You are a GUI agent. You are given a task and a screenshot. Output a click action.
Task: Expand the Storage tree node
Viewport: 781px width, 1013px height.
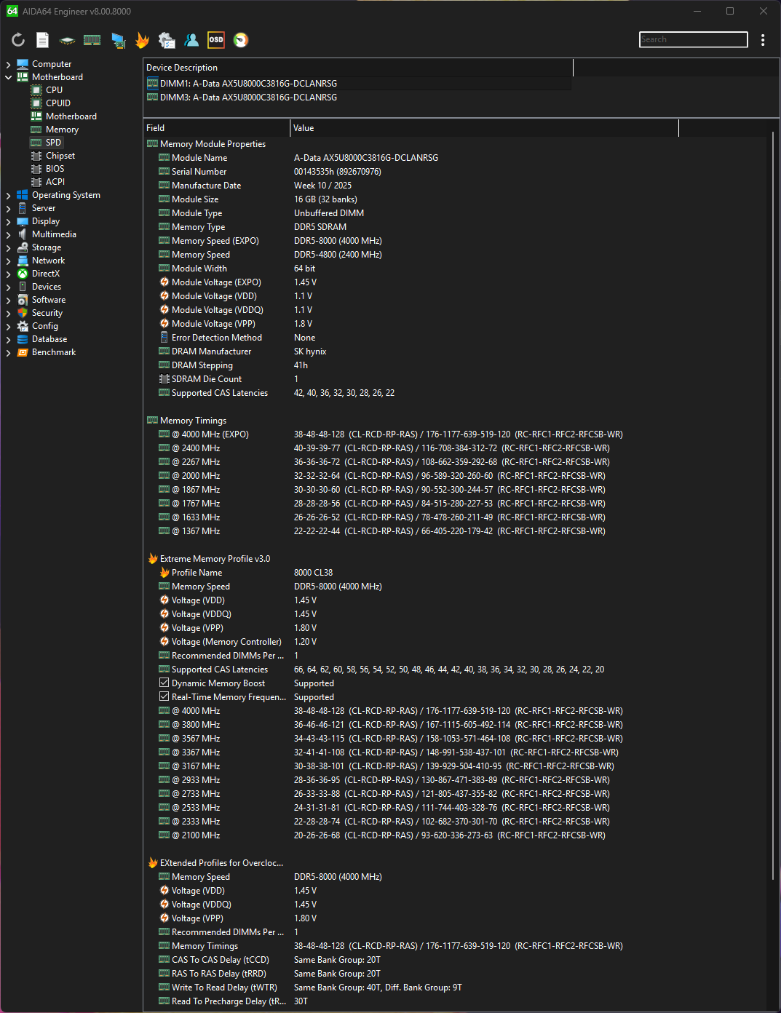point(8,247)
